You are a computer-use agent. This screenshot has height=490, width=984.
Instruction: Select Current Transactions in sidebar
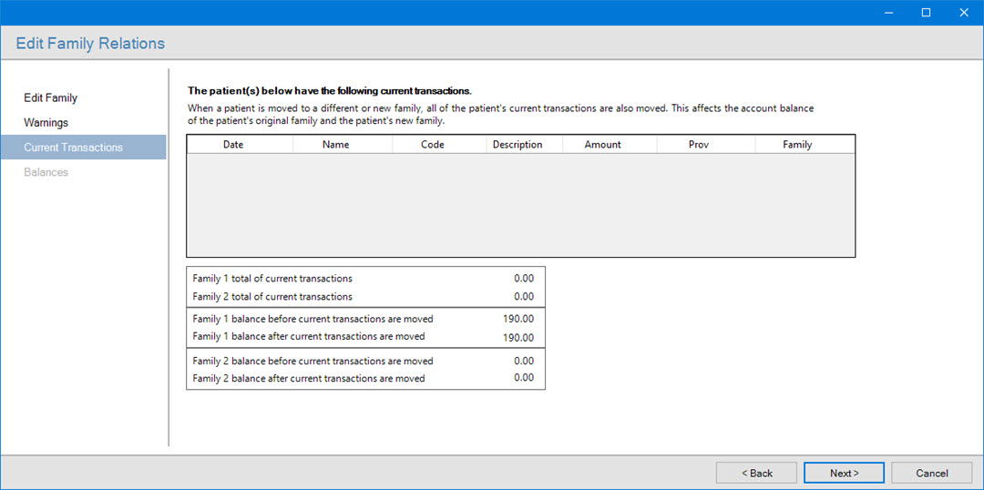73,148
